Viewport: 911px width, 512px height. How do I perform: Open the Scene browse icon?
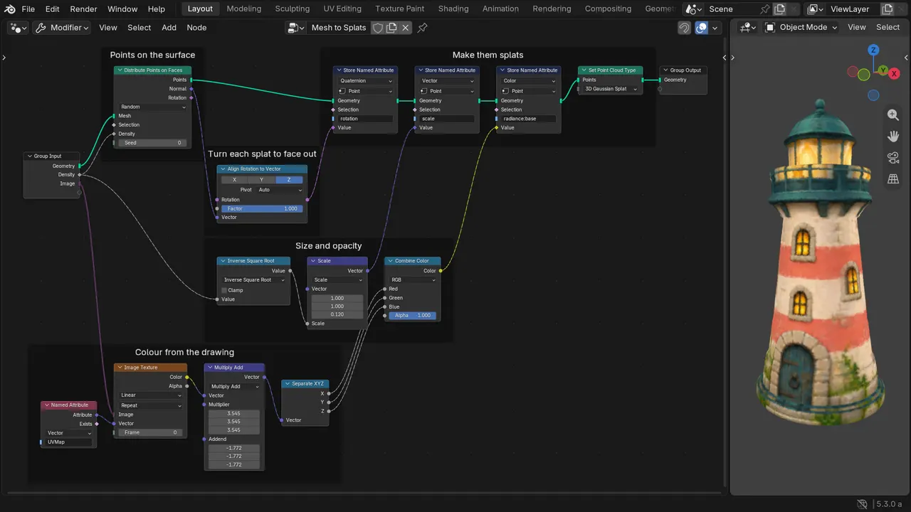[694, 9]
